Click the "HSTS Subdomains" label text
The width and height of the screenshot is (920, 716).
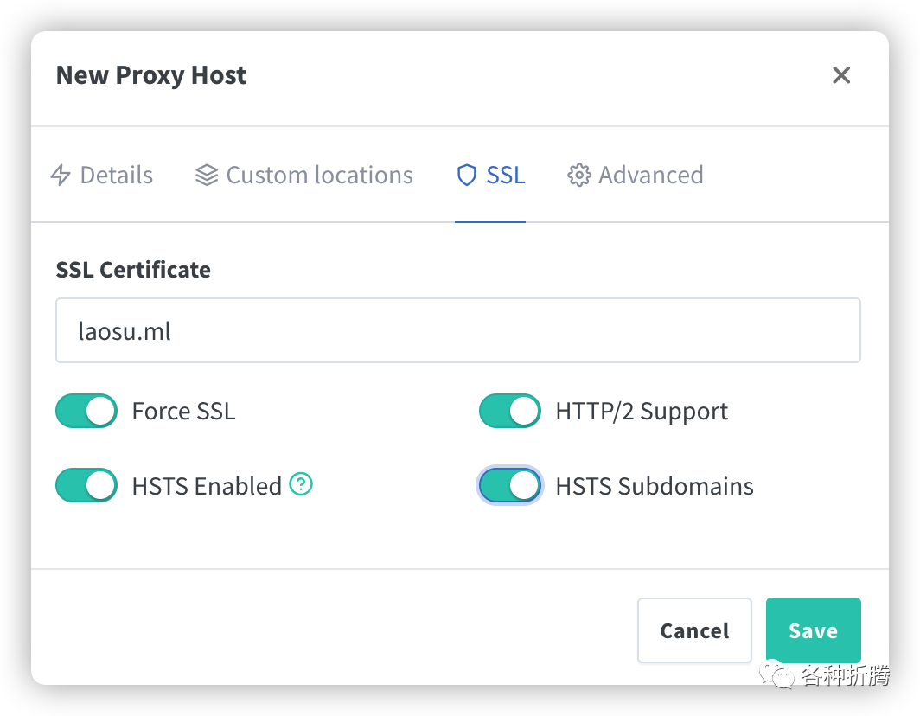[x=655, y=486]
